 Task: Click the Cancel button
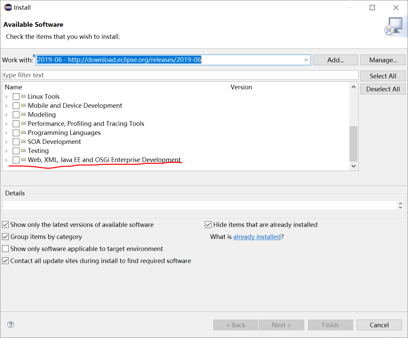tap(379, 325)
